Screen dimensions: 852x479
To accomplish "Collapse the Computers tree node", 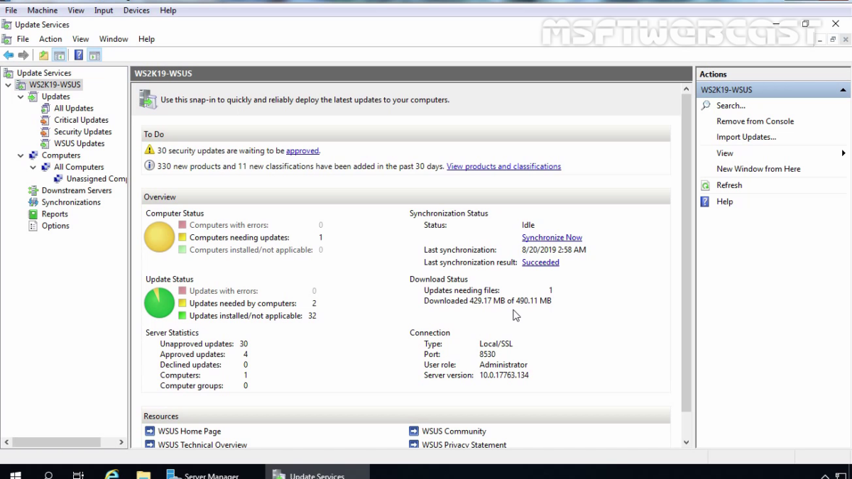I will point(21,155).
